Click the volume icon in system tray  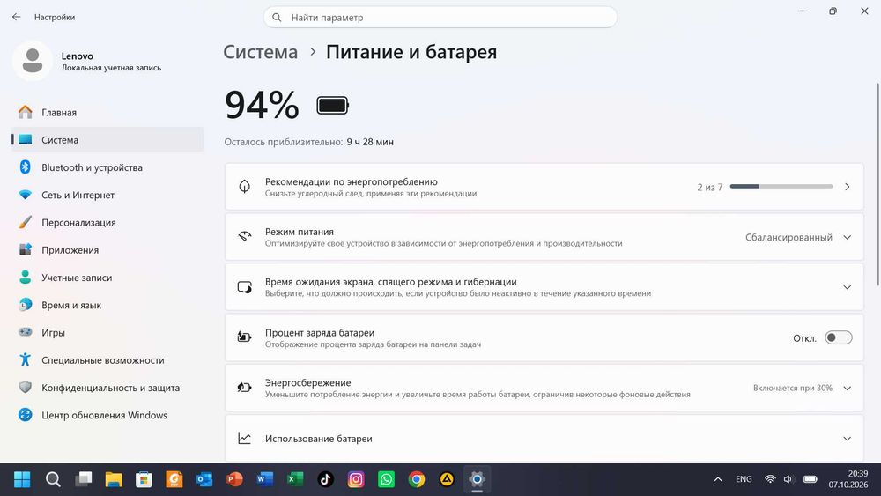(x=788, y=479)
